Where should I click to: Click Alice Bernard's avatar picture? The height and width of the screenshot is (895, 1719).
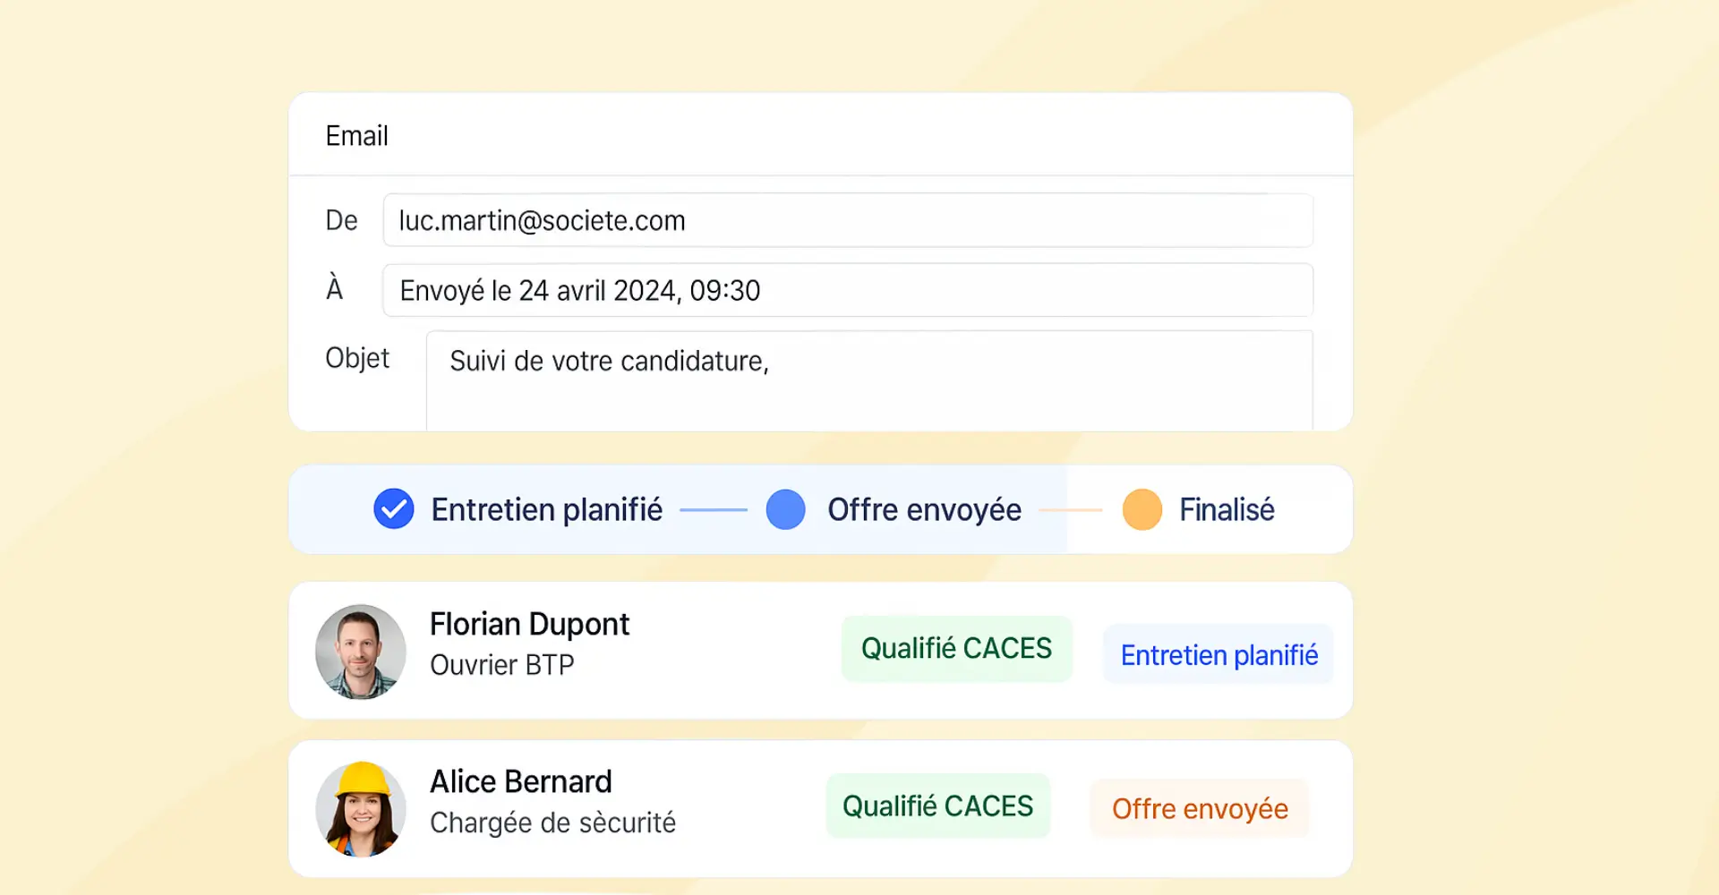pos(360,808)
